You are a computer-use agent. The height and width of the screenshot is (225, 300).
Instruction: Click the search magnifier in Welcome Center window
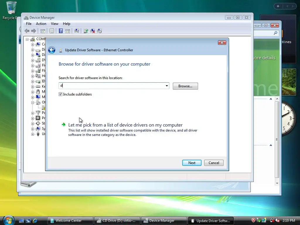point(275,33)
